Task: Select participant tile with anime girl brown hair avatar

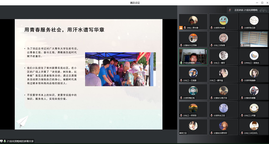Action: (254, 74)
